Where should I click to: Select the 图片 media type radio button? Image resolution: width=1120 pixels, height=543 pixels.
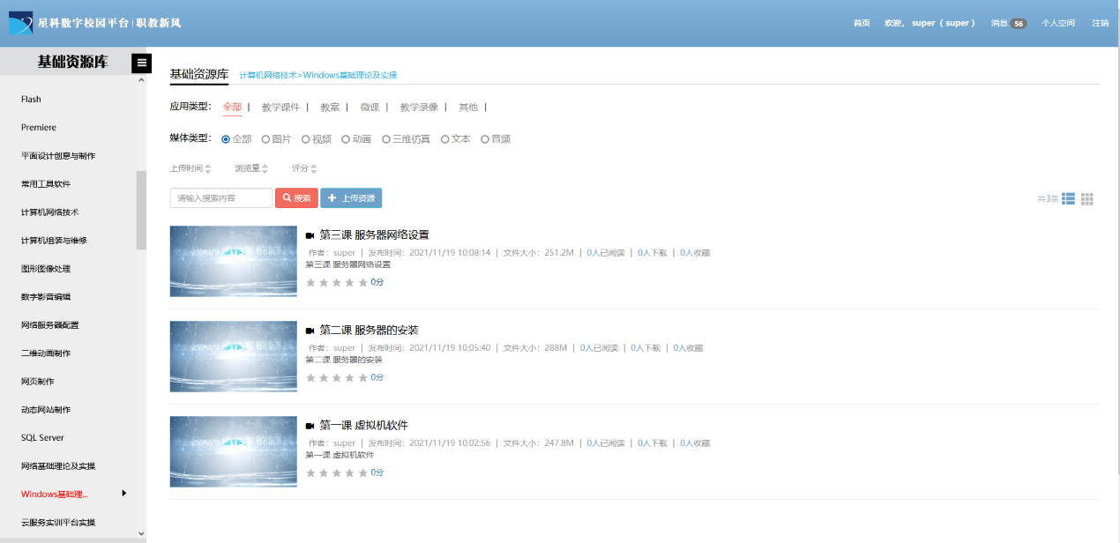tap(265, 139)
